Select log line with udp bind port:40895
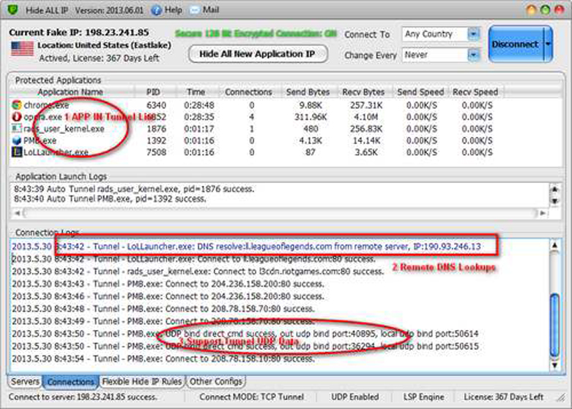 click(x=245, y=334)
